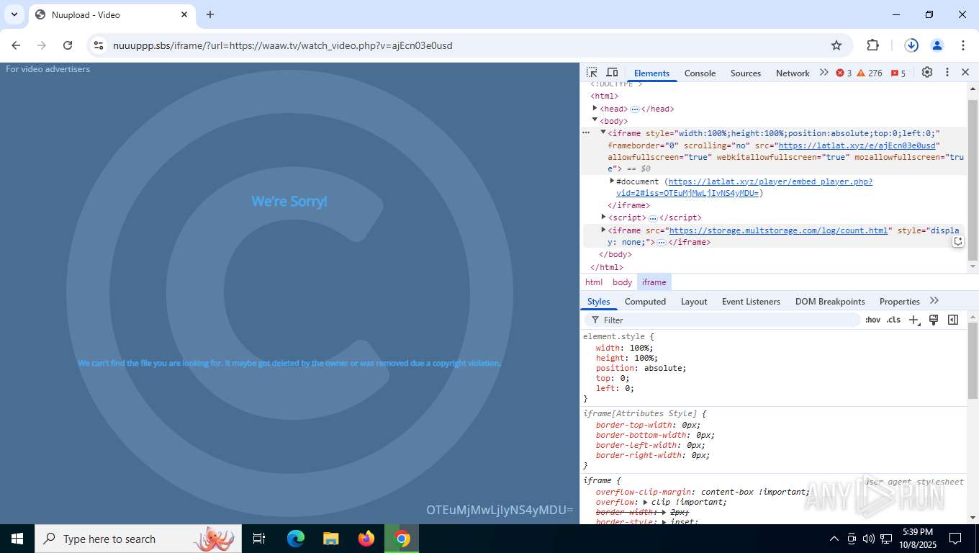
Task: Open File Explorer from the taskbar
Action: click(330, 539)
